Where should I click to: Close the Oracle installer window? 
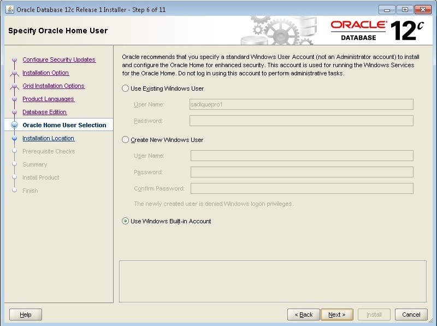tap(423, 10)
